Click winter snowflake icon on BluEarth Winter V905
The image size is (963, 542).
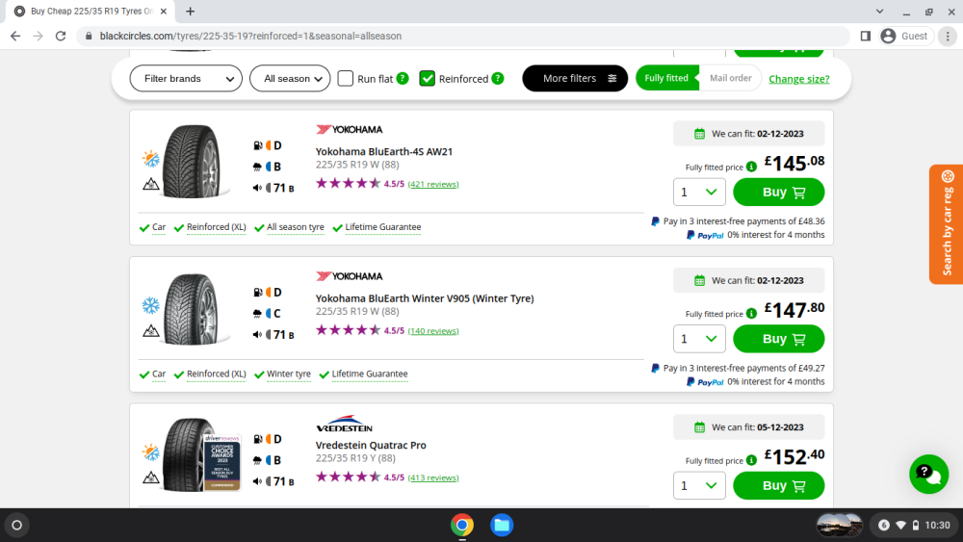151,305
